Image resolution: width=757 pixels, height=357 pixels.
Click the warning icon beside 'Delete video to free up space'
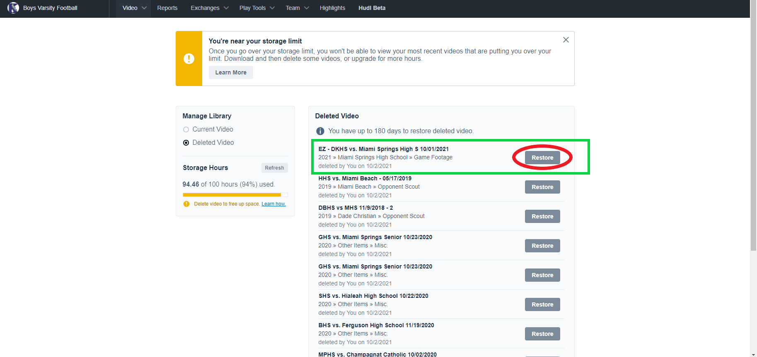186,204
